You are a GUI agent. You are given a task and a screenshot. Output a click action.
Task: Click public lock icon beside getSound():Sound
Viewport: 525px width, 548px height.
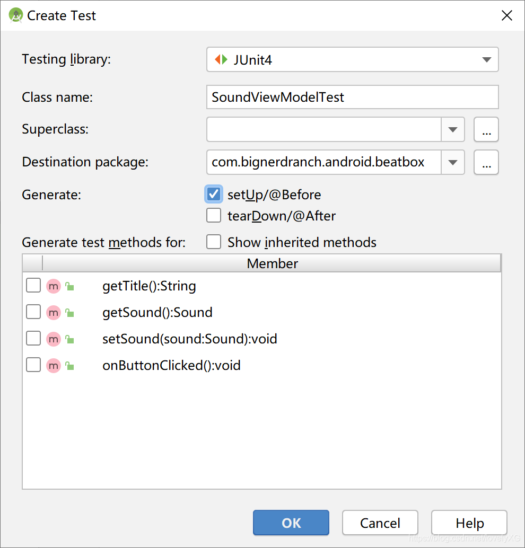click(x=69, y=313)
